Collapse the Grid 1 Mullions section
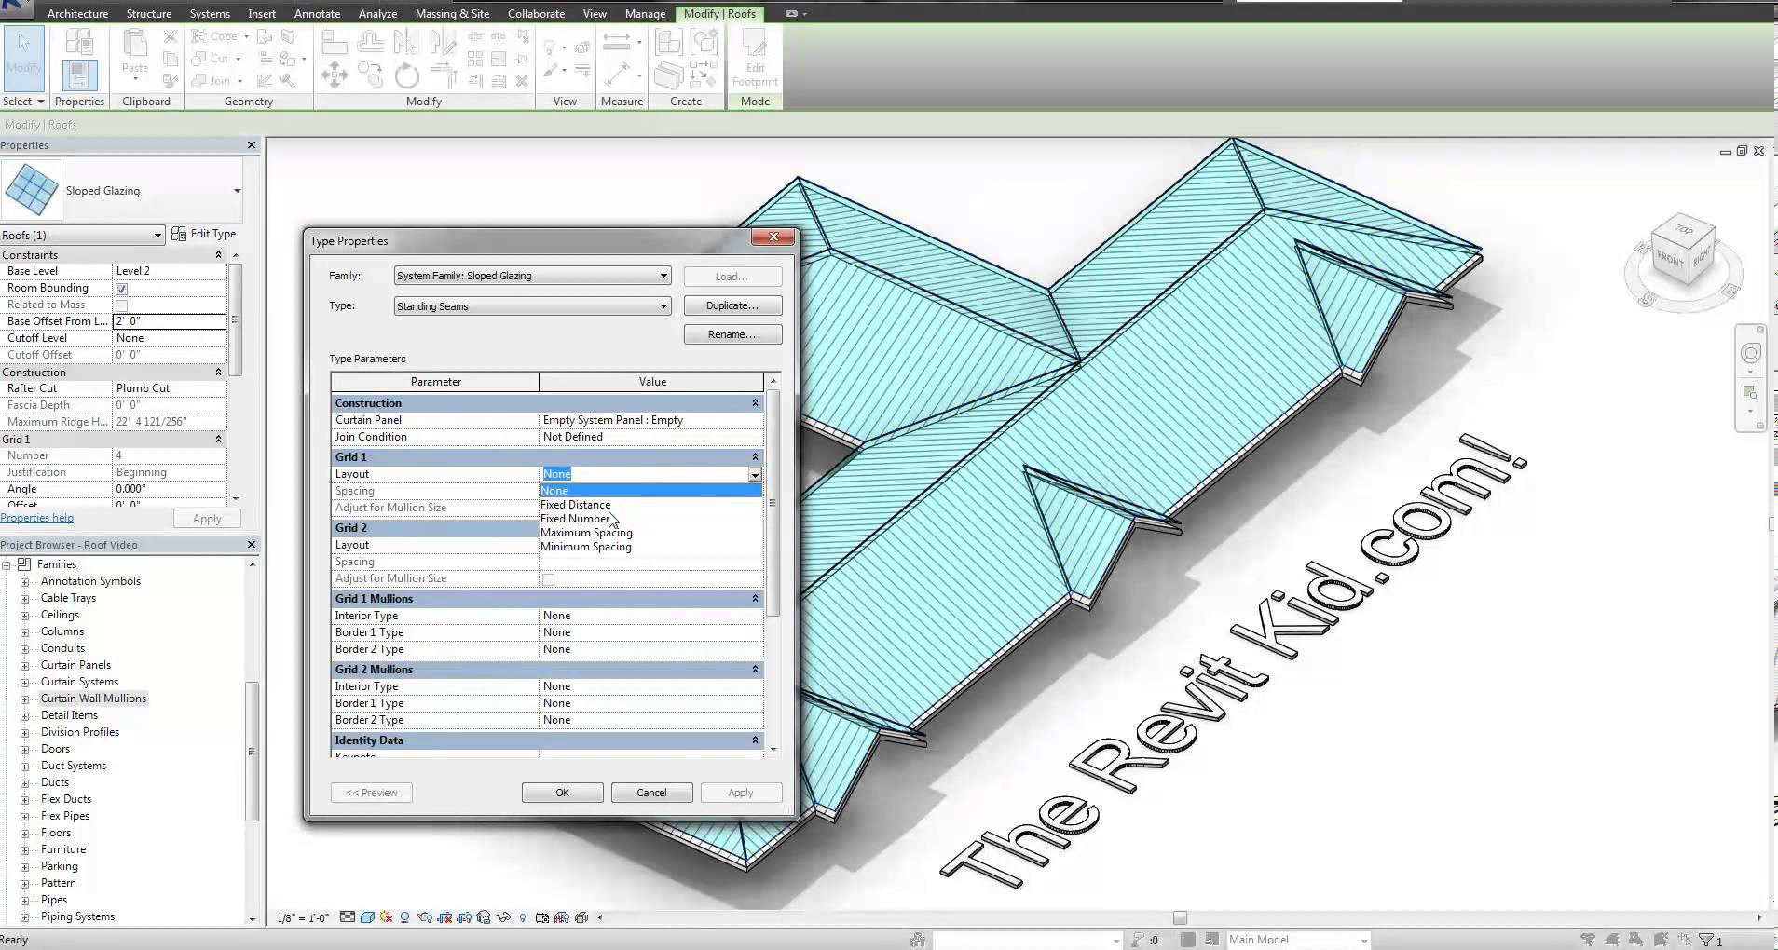The image size is (1778, 950). pyautogui.click(x=755, y=599)
